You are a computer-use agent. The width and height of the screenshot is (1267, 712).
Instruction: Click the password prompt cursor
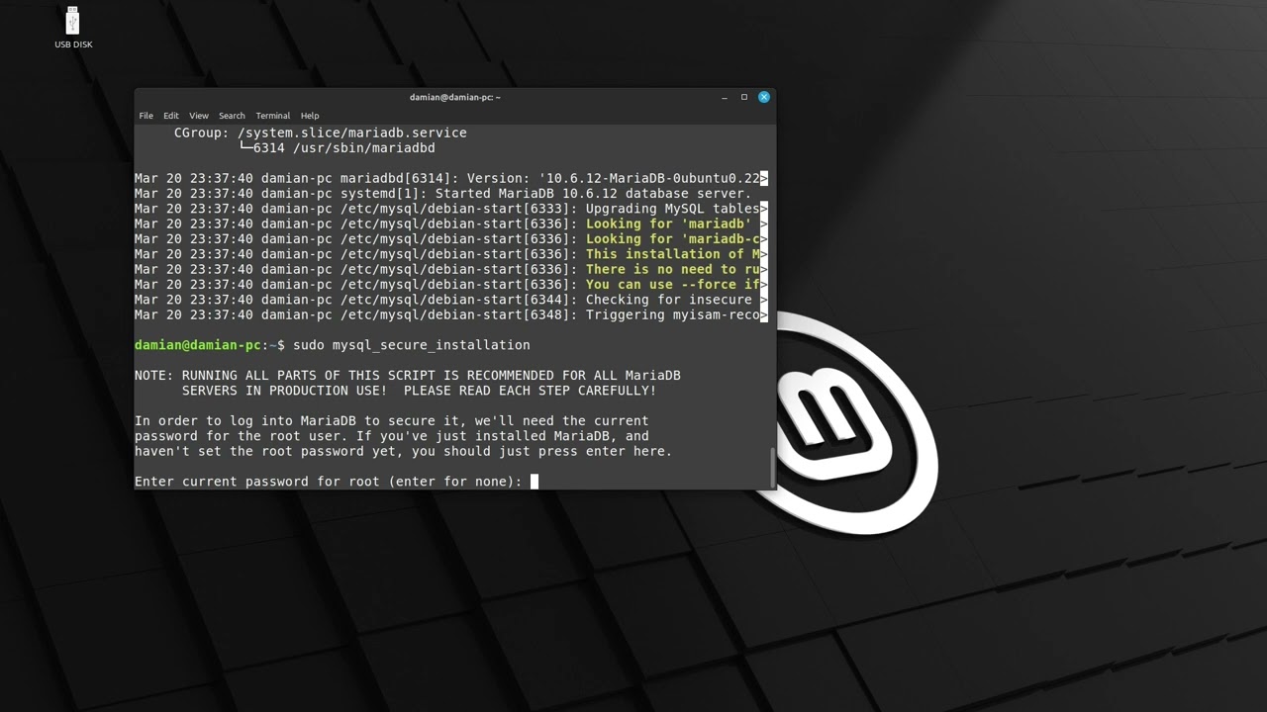535,482
